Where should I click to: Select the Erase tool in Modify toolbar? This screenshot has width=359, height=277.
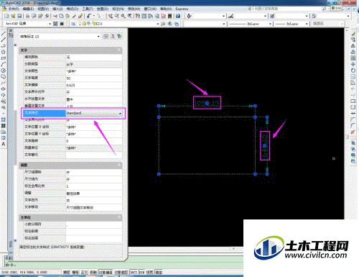[x=353, y=33]
